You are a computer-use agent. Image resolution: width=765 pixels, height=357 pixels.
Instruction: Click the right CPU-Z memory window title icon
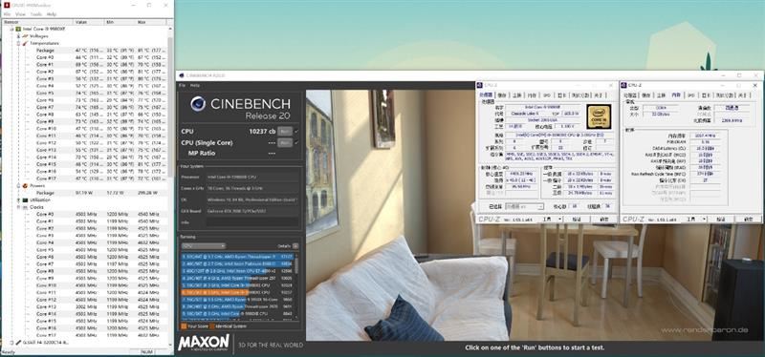[624, 85]
